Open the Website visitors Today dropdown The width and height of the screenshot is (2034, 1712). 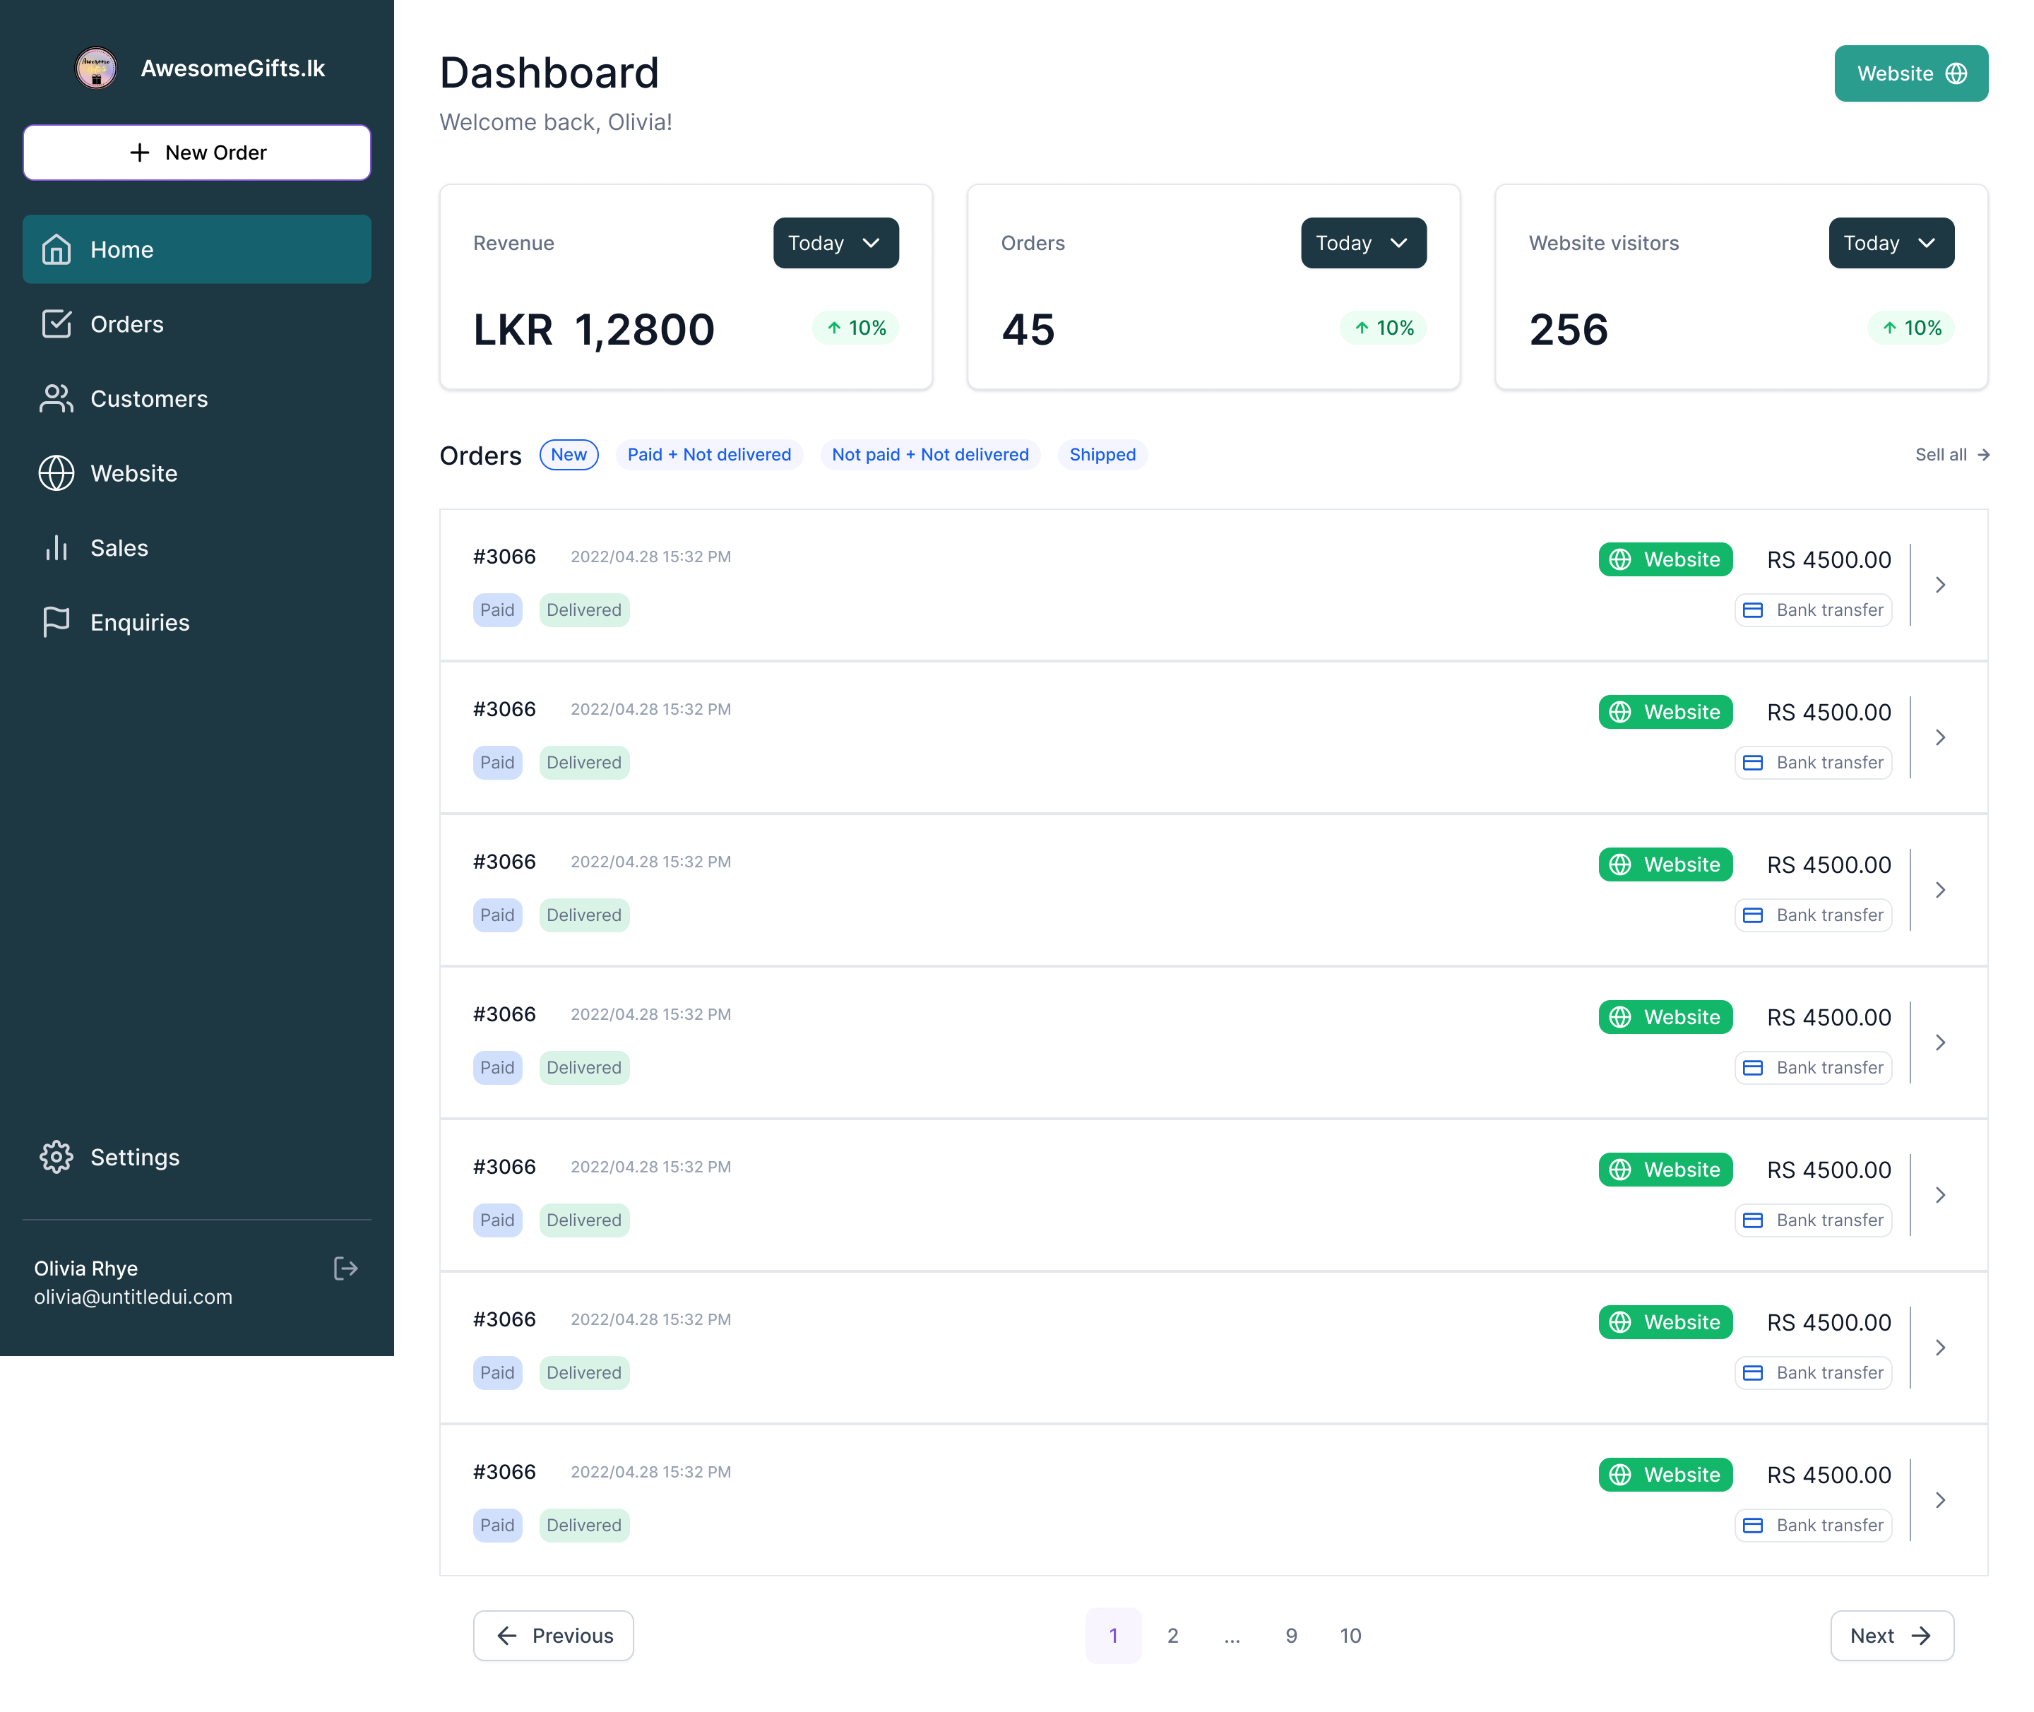(1891, 243)
